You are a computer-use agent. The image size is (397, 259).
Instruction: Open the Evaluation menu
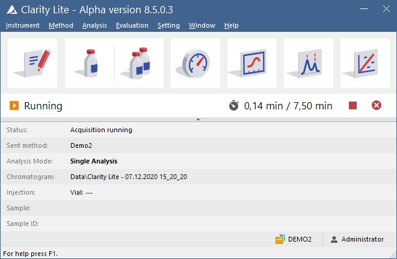pyautogui.click(x=132, y=25)
